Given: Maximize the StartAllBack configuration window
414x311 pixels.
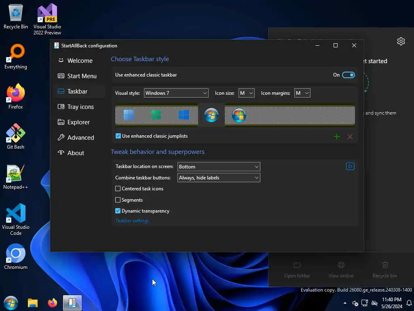Looking at the screenshot, I should pyautogui.click(x=335, y=45).
